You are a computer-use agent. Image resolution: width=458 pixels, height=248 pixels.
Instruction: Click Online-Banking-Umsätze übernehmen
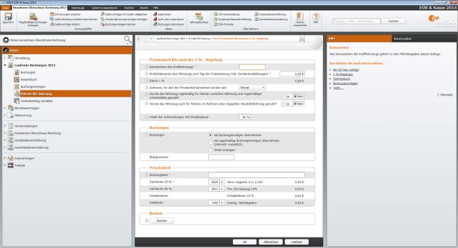pyautogui.click(x=73, y=19)
